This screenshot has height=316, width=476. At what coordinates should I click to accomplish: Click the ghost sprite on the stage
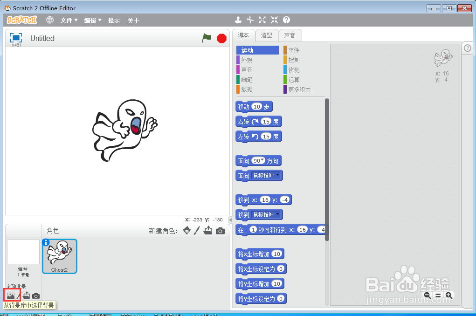pos(124,130)
